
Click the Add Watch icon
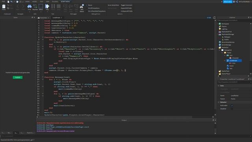coord(82,6)
